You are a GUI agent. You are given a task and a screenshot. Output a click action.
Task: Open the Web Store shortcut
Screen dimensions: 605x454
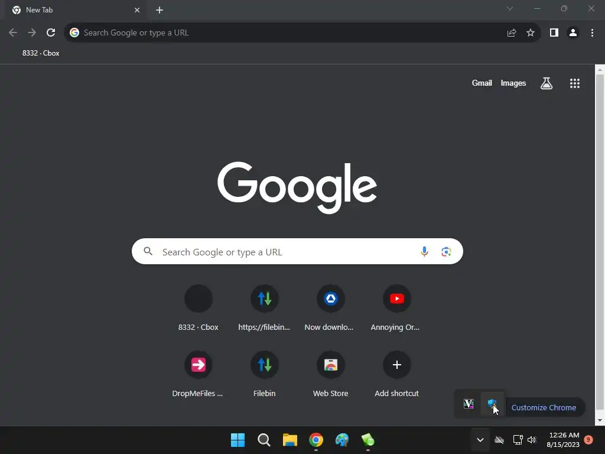pos(331,375)
